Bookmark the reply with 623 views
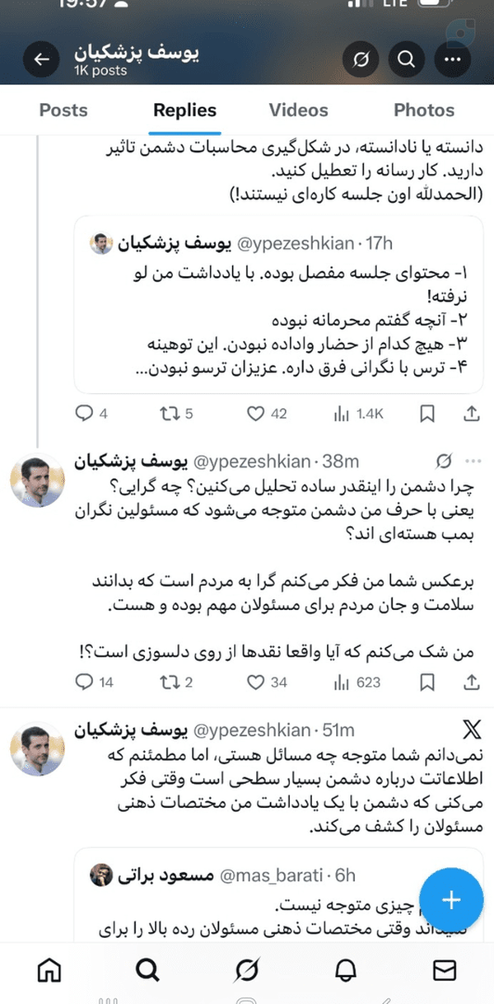Viewport: 494px width, 1004px height. [427, 682]
